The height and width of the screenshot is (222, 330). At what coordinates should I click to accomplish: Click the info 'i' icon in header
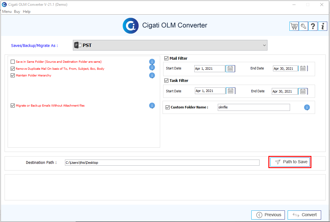pos(322,26)
